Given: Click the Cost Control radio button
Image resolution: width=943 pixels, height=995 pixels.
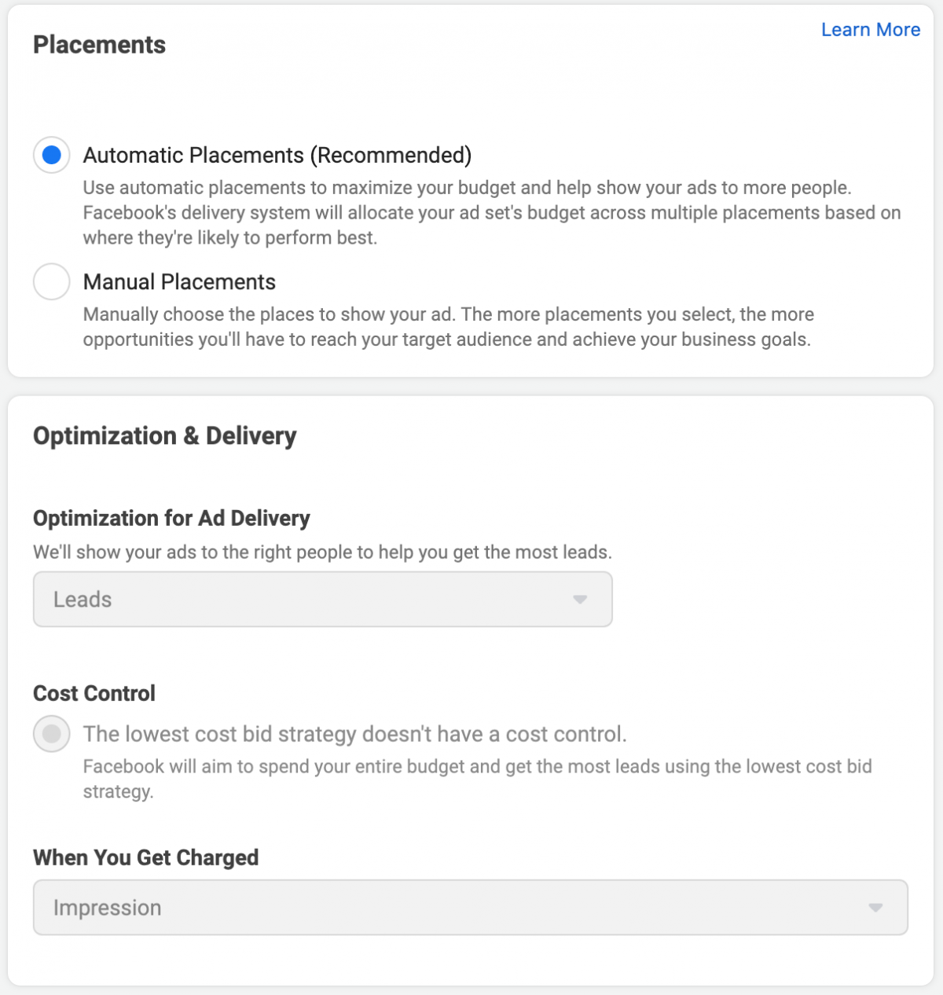Looking at the screenshot, I should 50,734.
